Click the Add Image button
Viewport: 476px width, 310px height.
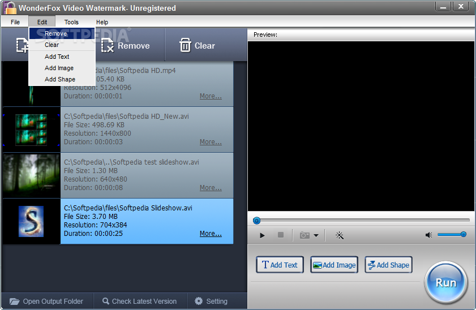click(x=334, y=265)
